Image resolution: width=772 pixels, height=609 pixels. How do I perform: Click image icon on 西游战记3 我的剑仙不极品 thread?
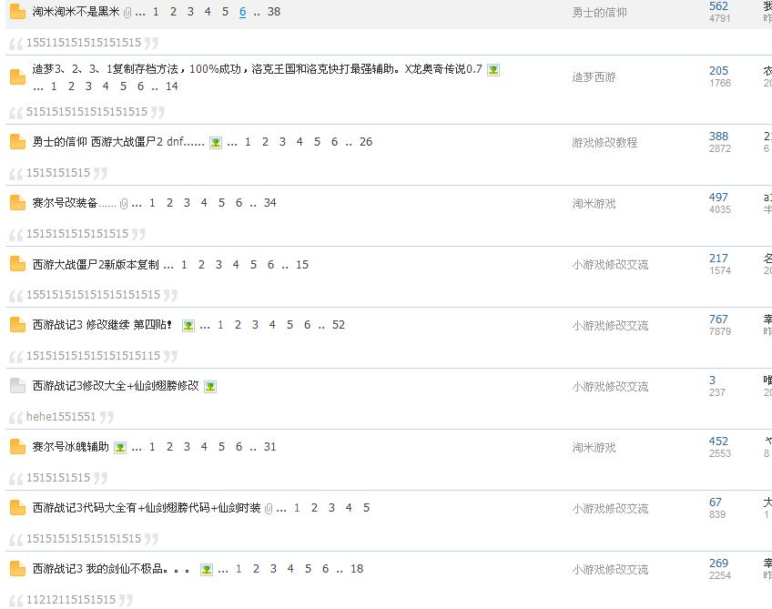[x=207, y=570]
